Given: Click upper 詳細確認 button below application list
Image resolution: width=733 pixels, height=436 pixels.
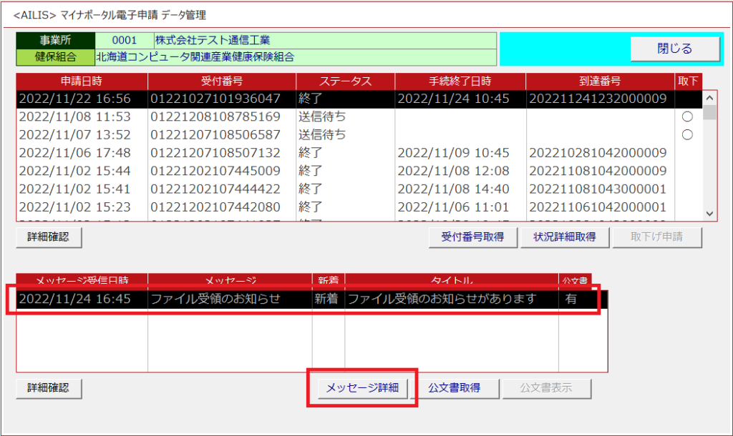Looking at the screenshot, I should click(49, 237).
